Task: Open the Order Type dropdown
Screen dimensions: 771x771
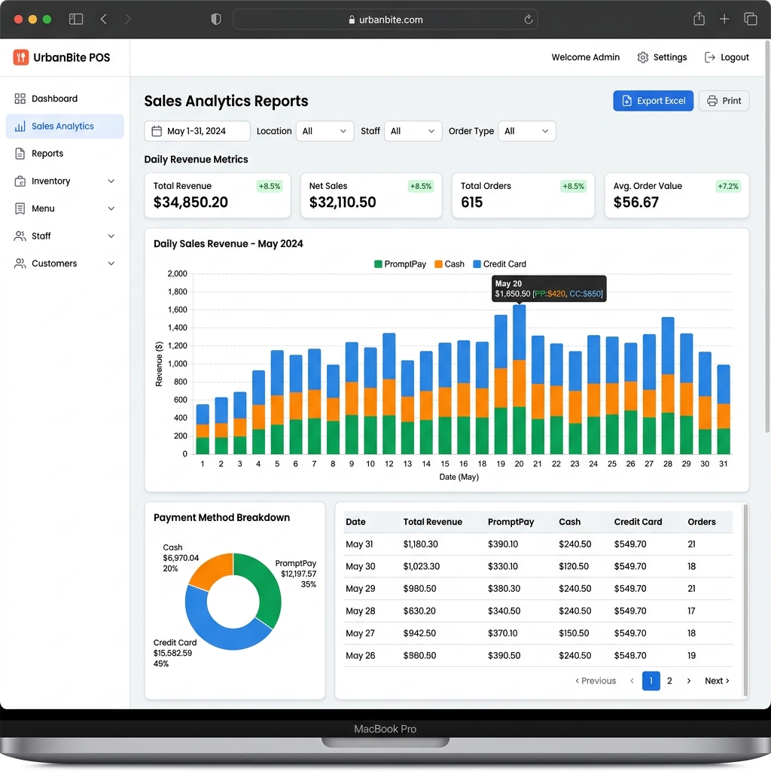Action: [526, 131]
